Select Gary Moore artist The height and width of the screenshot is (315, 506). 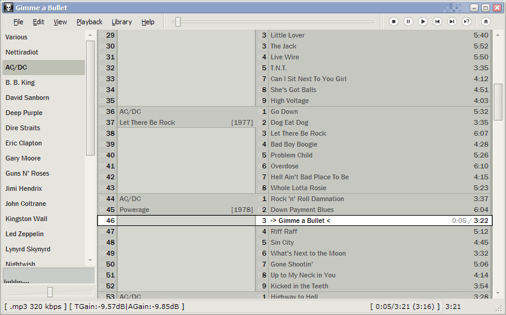pyautogui.click(x=44, y=158)
